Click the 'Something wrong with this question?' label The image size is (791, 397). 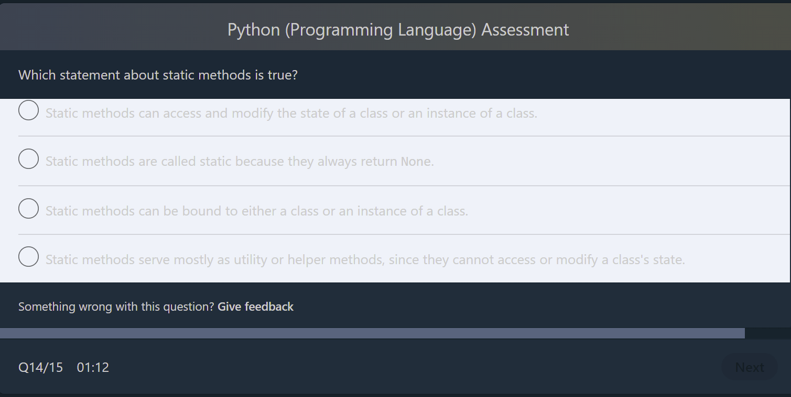(115, 307)
